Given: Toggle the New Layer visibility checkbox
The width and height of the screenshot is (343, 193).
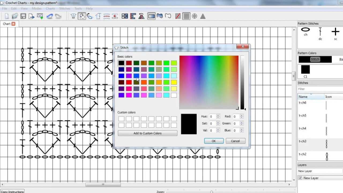Looking at the screenshot, I should pos(300,178).
